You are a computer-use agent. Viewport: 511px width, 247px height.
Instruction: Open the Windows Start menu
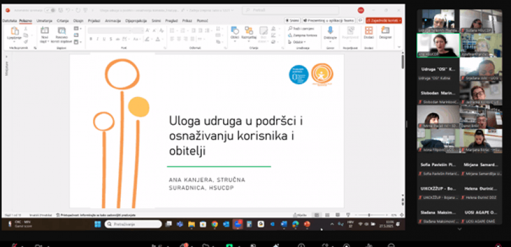tap(97, 224)
